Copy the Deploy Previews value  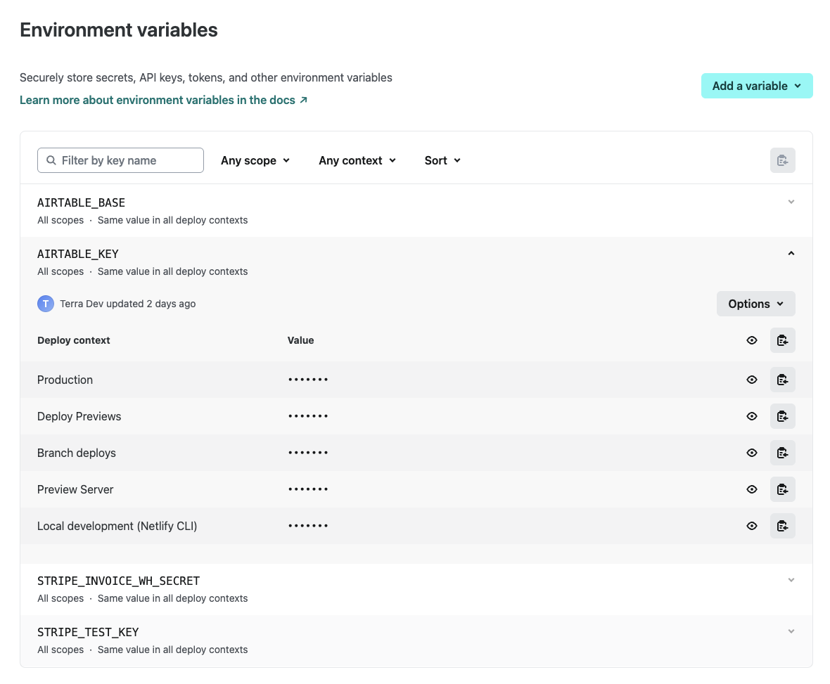[782, 415]
